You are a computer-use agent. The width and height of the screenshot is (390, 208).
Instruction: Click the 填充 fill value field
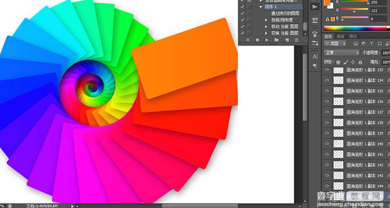(x=386, y=62)
